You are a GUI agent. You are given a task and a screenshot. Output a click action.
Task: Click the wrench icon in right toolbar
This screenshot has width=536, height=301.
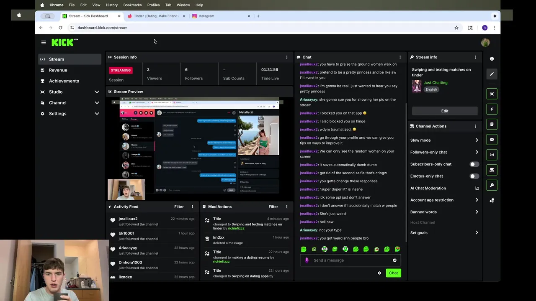pyautogui.click(x=492, y=185)
